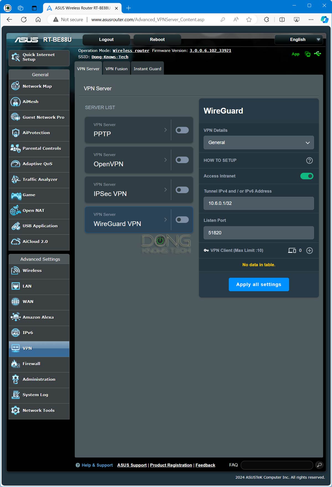Click the browser address bar URL
This screenshot has width=332, height=487.
[148, 20]
